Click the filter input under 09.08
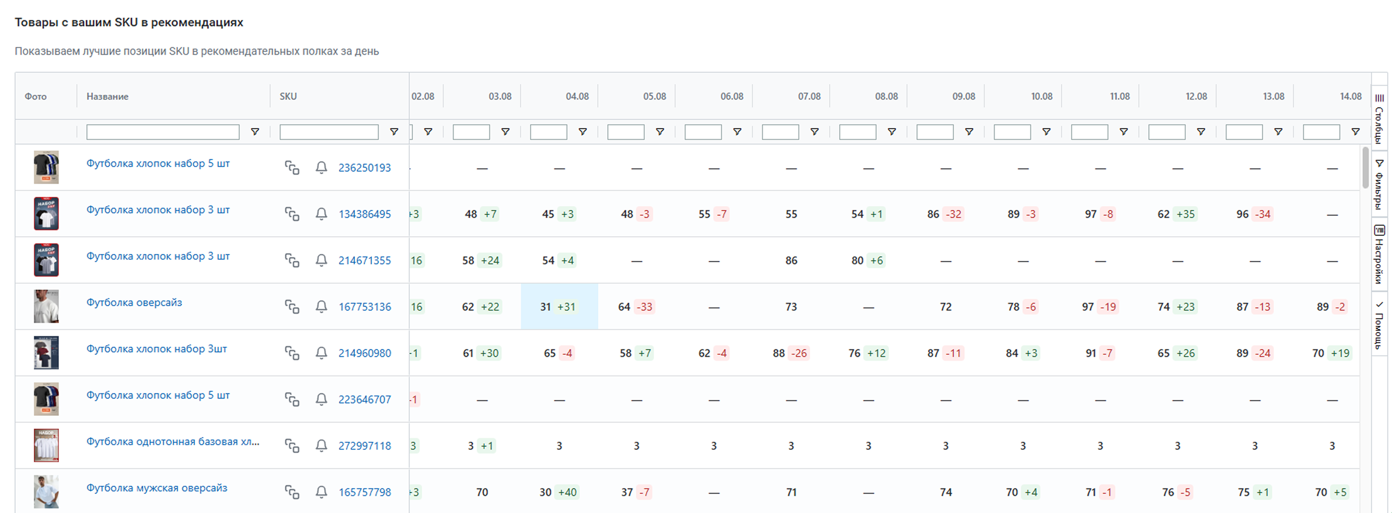Viewport: 1392px width, 513px height. click(934, 132)
